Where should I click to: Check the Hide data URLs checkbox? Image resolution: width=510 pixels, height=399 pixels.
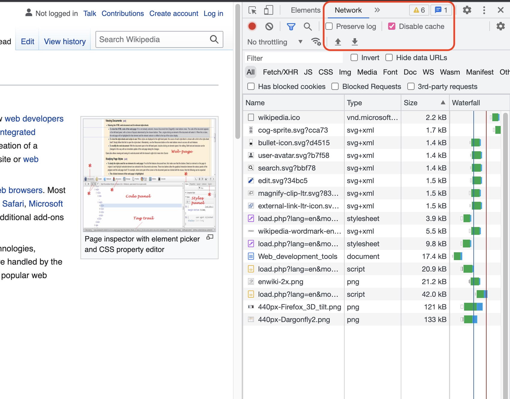point(389,57)
